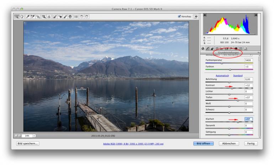Switch to the Detail panel tab
Screen dimensions: 274x165
coord(212,49)
